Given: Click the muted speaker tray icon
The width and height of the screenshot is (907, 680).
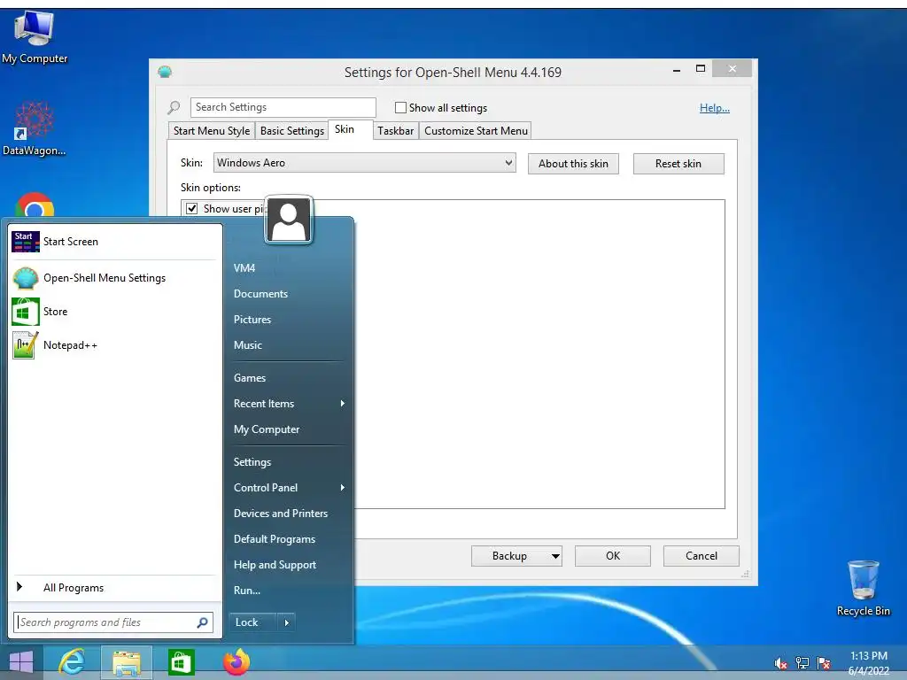Looking at the screenshot, I should point(781,663).
